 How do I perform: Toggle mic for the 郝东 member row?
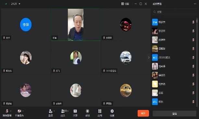click(193, 102)
